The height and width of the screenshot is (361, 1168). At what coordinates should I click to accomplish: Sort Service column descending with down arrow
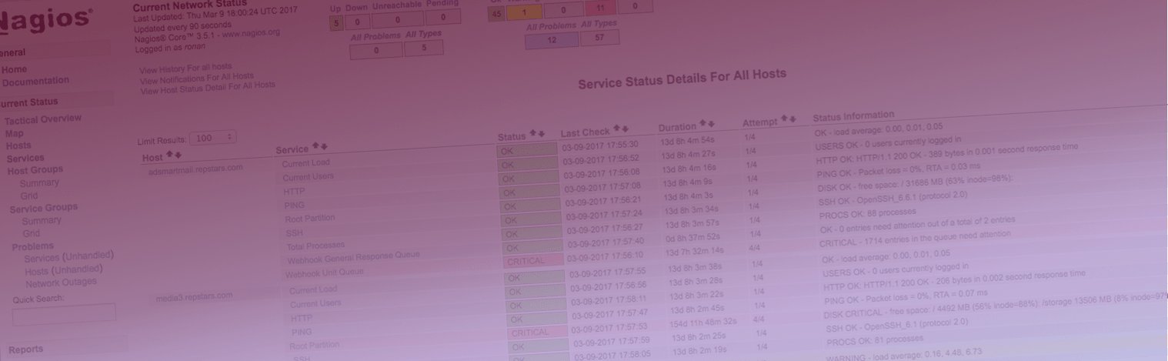click(324, 146)
